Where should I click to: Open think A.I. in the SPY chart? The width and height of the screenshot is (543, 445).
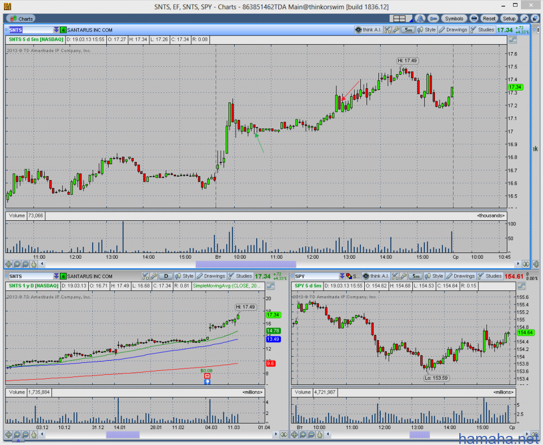[376, 276]
